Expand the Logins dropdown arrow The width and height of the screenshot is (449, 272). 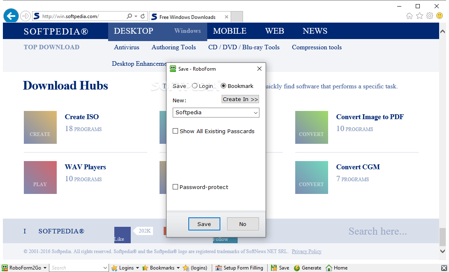point(137,268)
